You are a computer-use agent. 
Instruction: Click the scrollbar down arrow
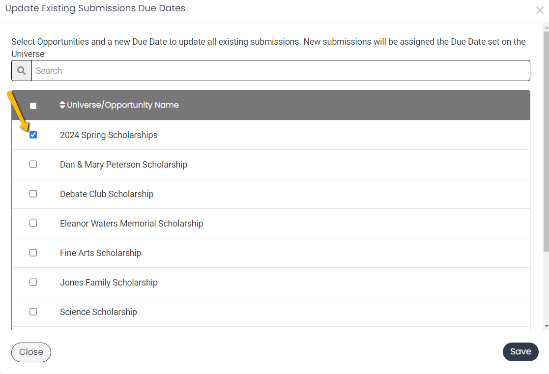[x=546, y=326]
